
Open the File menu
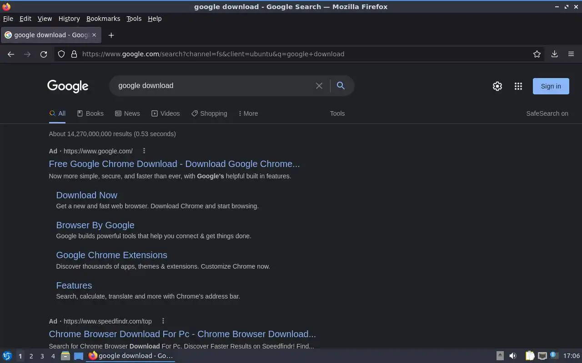point(8,19)
